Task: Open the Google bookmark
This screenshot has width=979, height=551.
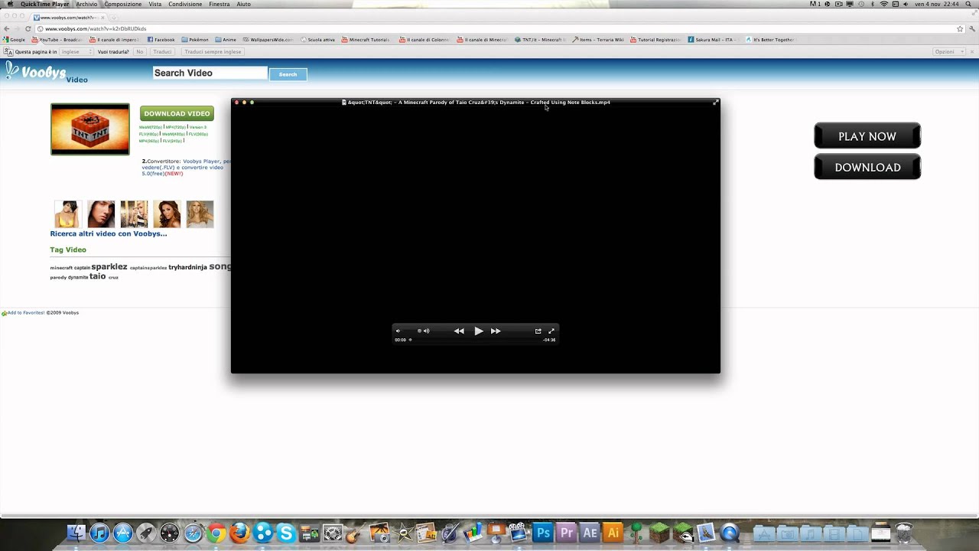Action: [14, 40]
